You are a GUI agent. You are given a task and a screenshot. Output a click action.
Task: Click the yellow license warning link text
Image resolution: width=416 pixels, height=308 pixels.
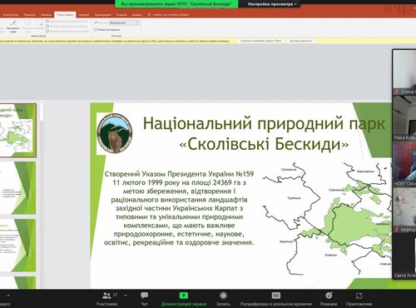coord(115,41)
